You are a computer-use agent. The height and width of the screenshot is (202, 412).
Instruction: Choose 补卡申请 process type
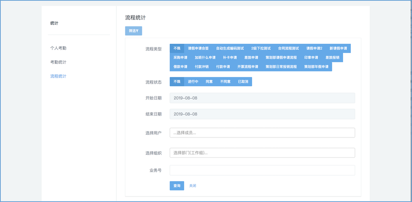[x=230, y=58]
